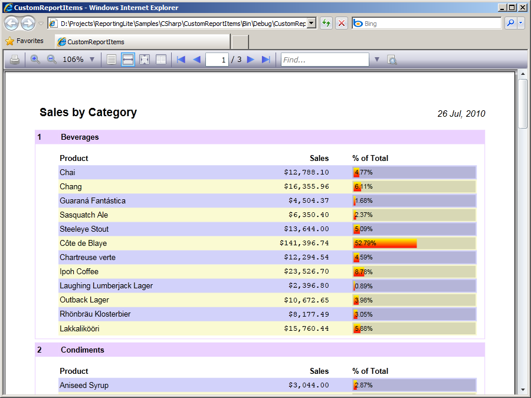531x398 pixels.
Task: Select the CustomReportItems browser tab
Action: tap(142, 42)
